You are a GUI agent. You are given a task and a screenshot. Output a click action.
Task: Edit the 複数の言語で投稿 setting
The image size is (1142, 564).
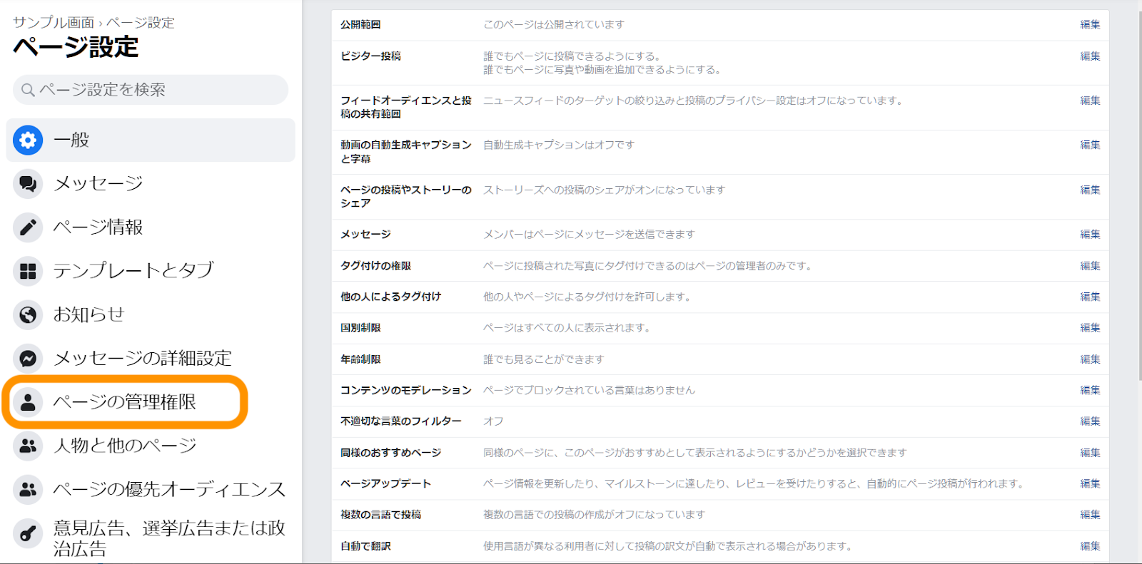point(1090,515)
